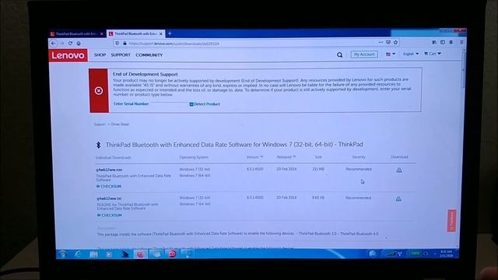498x280 pixels.
Task: Click the Pocket save icon in address bar
Action: click(x=388, y=42)
